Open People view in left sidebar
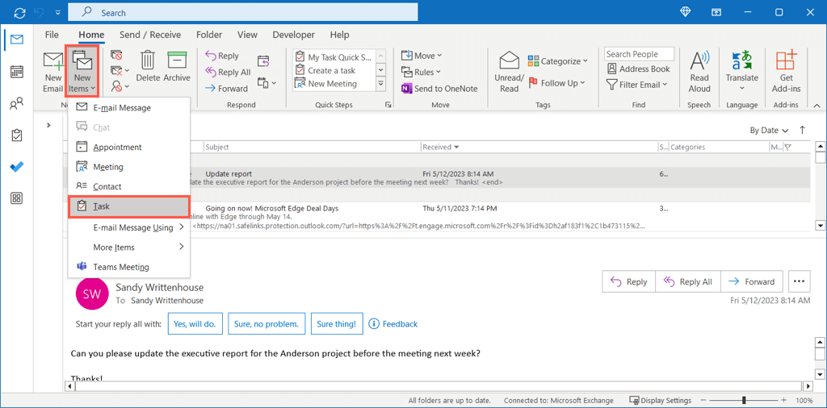Image resolution: width=827 pixels, height=408 pixels. tap(16, 104)
